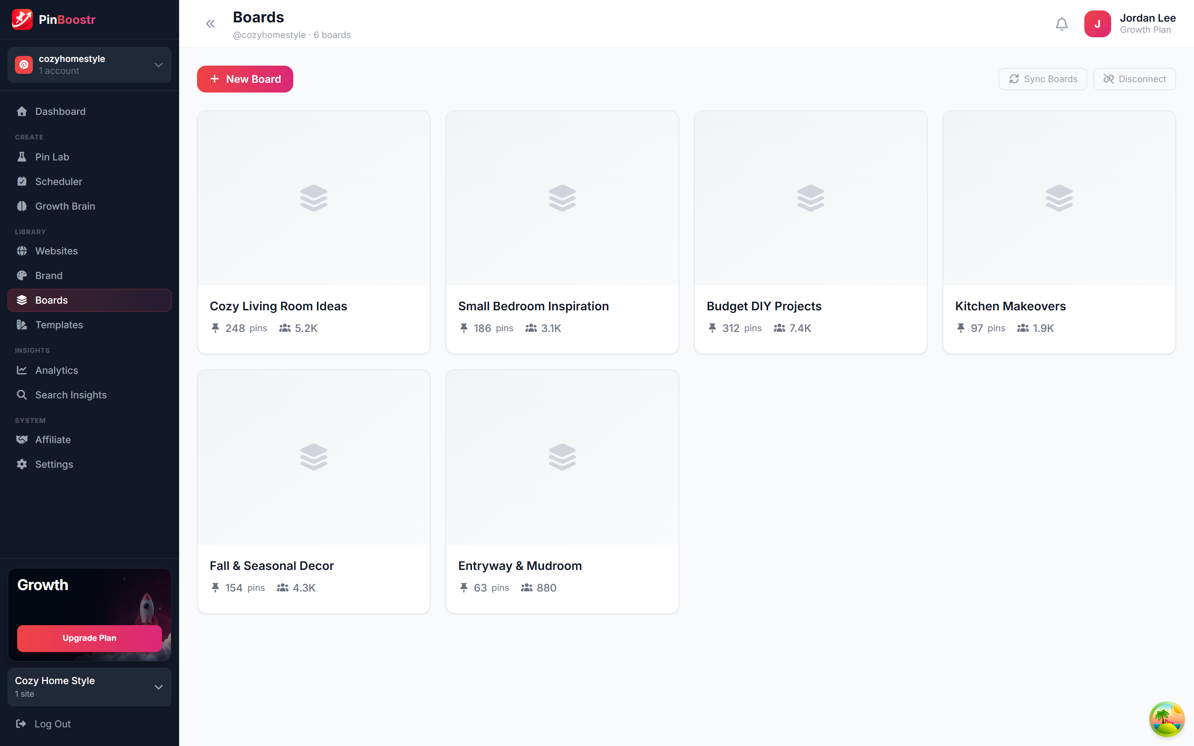Click '4.3K' followers on Fall & Seasonal Decor
The image size is (1194, 746).
304,587
